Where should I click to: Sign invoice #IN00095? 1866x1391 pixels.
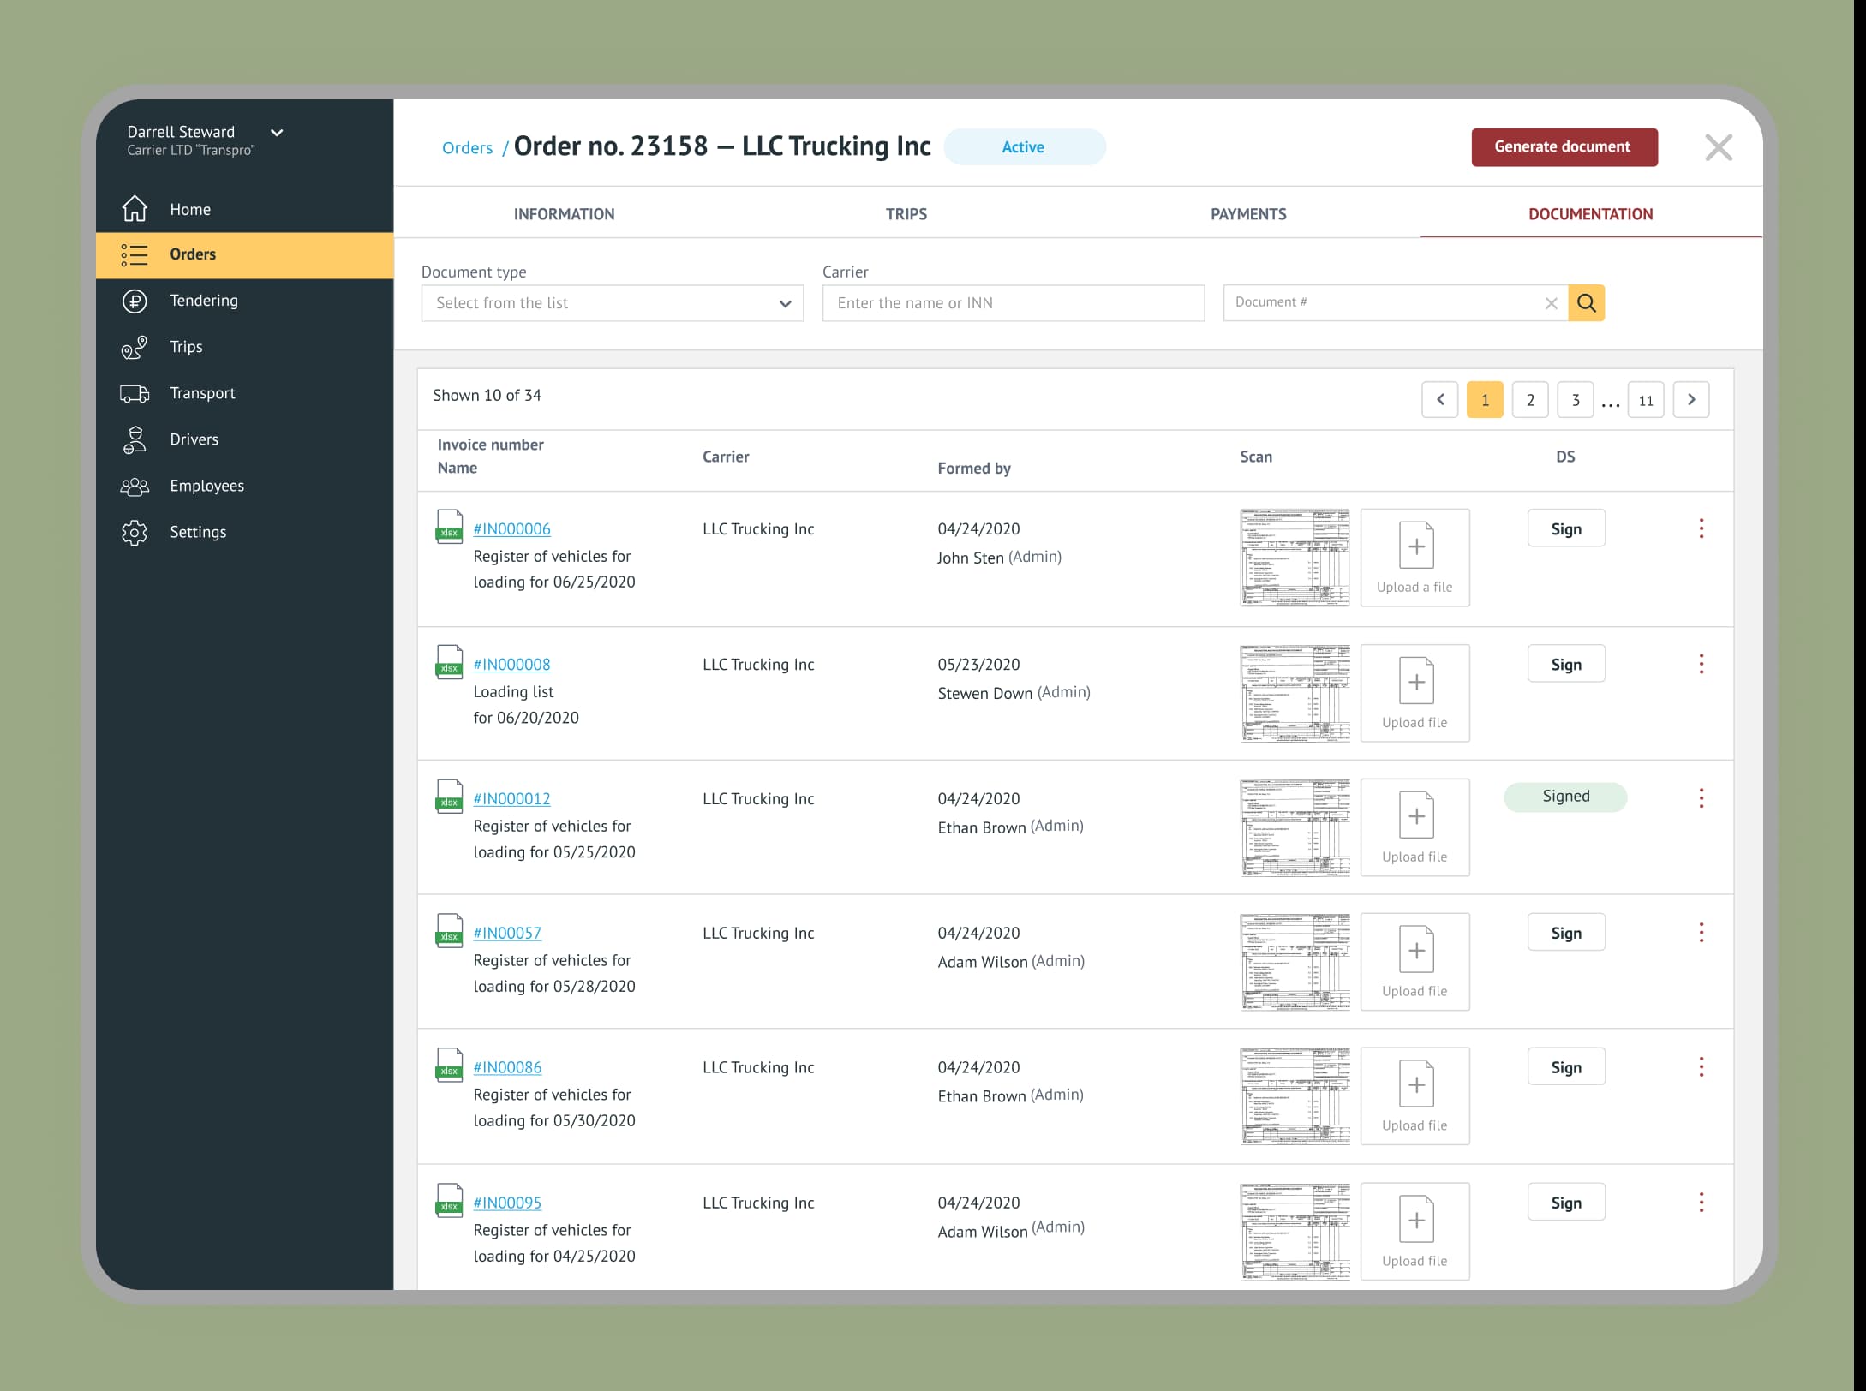1566,1203
